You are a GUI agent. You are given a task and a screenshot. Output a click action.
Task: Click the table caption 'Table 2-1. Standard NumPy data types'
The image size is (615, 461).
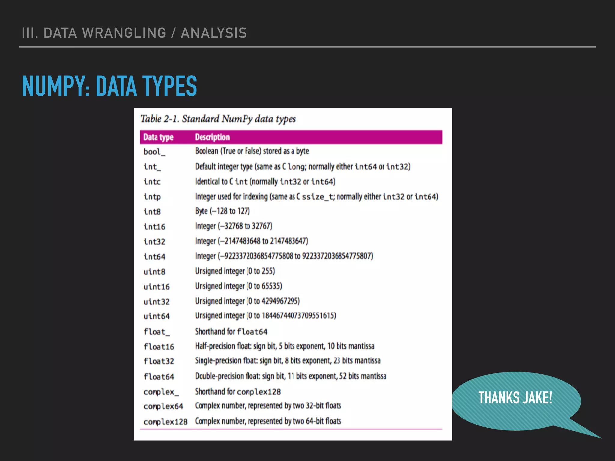click(218, 119)
